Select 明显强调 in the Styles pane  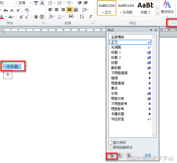coord(130,83)
